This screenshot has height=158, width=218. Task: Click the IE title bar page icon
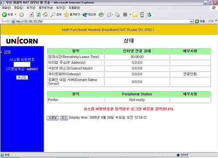2,3
